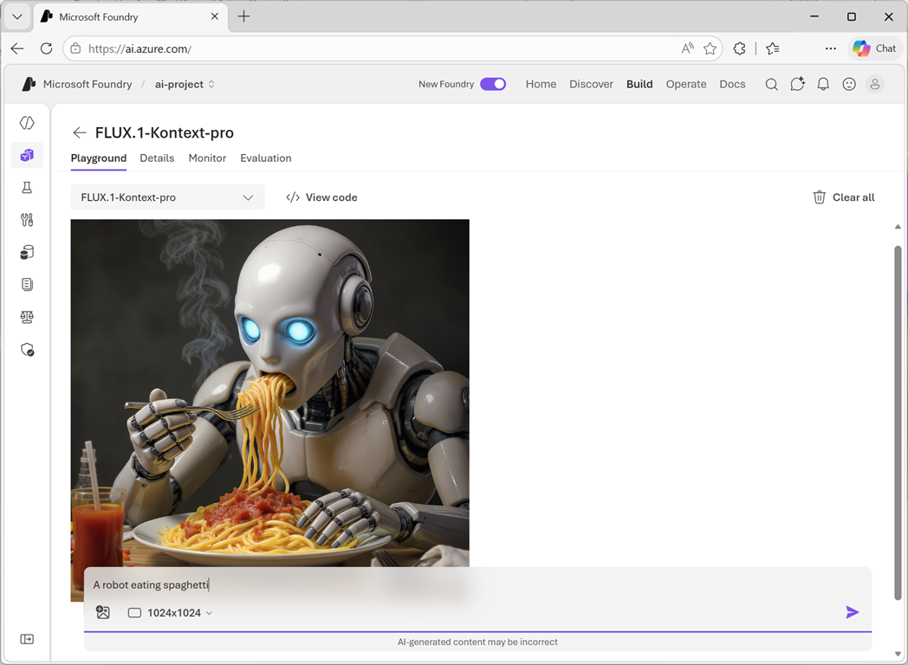908x665 pixels.
Task: Switch to the Evaluation tab
Action: 266,158
